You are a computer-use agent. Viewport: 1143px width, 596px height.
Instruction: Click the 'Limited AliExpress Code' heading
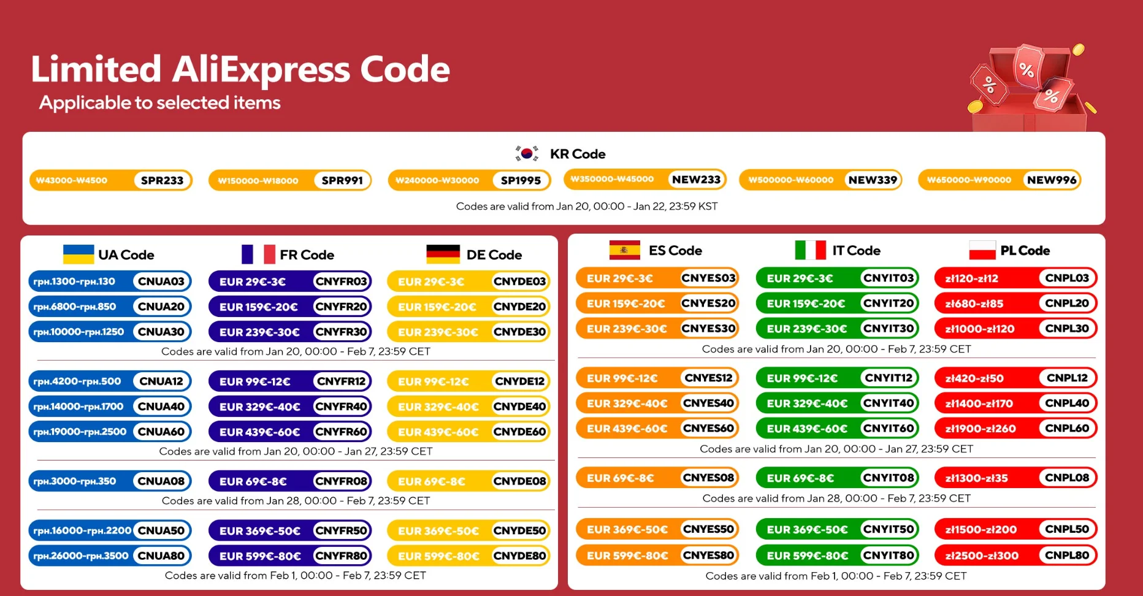(240, 69)
